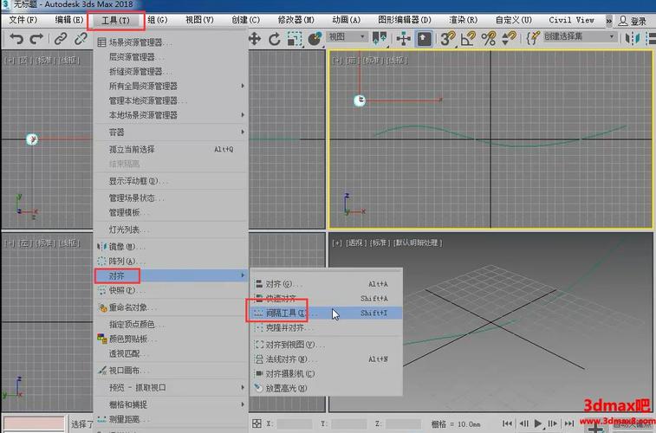The width and height of the screenshot is (656, 433).
Task: Choose 重命名对象 menu entry
Action: click(x=171, y=307)
